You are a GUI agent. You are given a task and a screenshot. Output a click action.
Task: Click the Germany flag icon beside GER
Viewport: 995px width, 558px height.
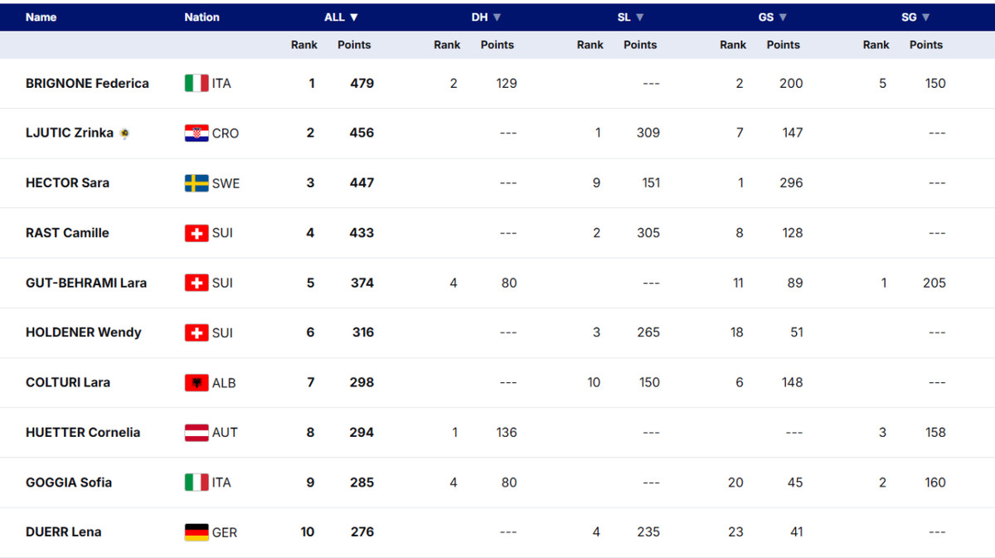pyautogui.click(x=197, y=532)
